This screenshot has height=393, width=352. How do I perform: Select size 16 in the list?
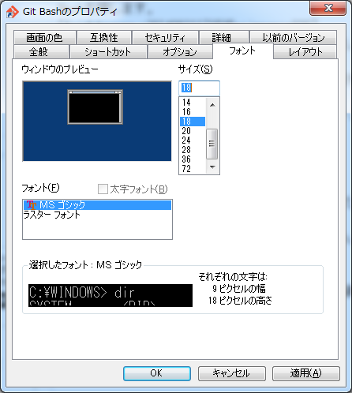pyautogui.click(x=193, y=112)
